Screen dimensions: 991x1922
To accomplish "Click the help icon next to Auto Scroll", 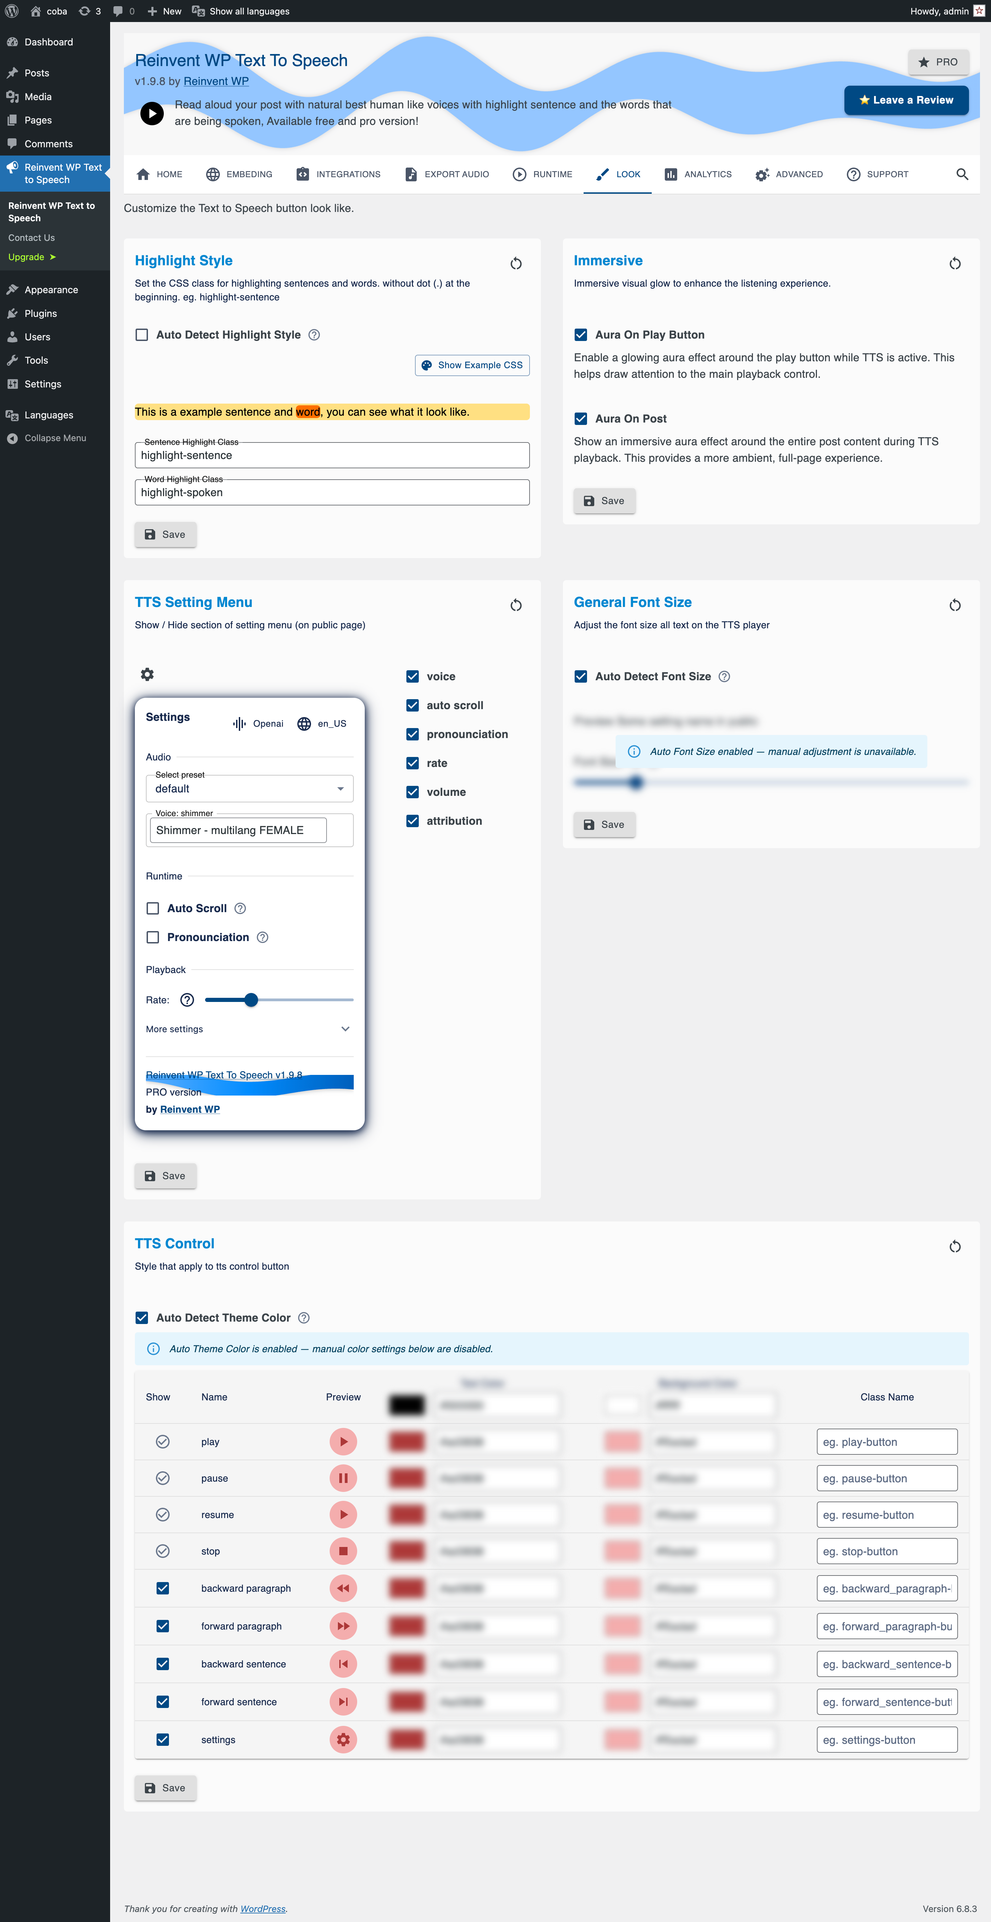I will [239, 908].
